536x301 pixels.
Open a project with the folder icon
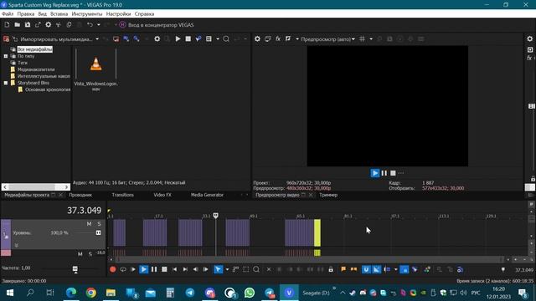[17, 25]
